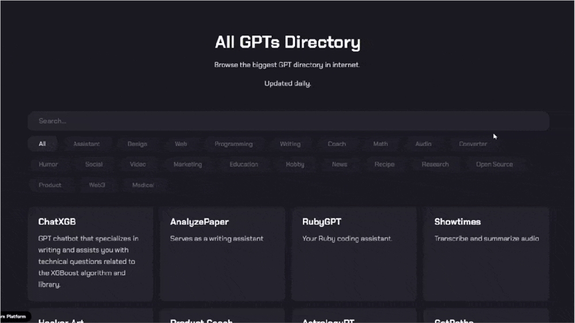Viewport: 575px width, 323px height.
Task: Choose the Education filter chip
Action: click(x=244, y=164)
